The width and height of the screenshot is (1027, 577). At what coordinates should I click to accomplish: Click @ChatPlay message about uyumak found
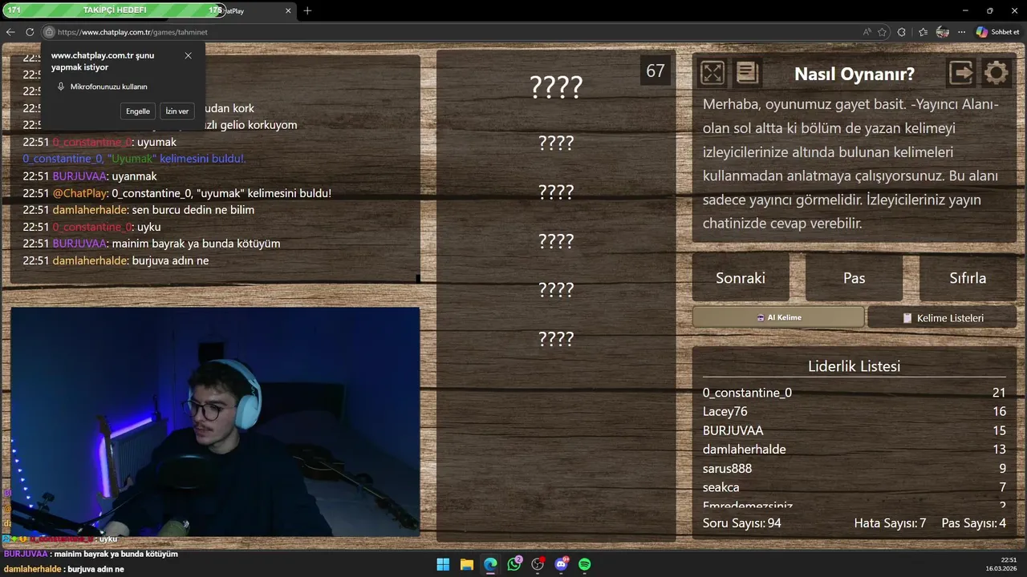point(177,193)
